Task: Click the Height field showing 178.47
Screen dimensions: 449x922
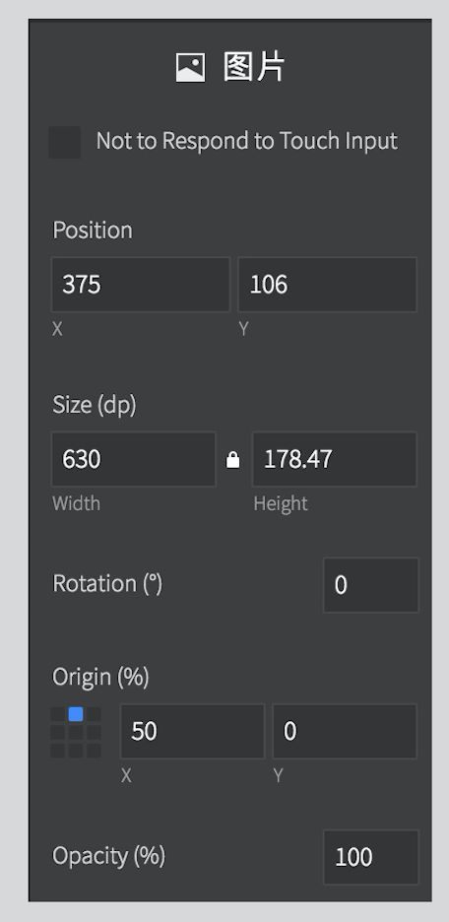Action: click(335, 459)
